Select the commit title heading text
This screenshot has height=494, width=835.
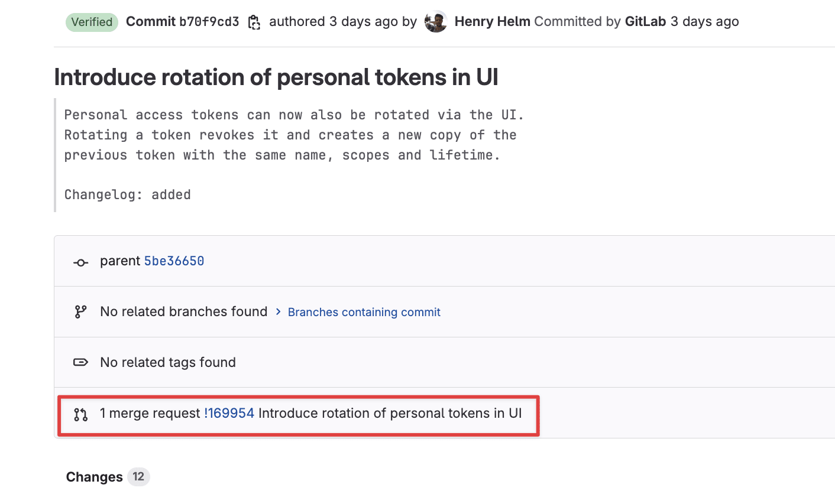(x=276, y=77)
